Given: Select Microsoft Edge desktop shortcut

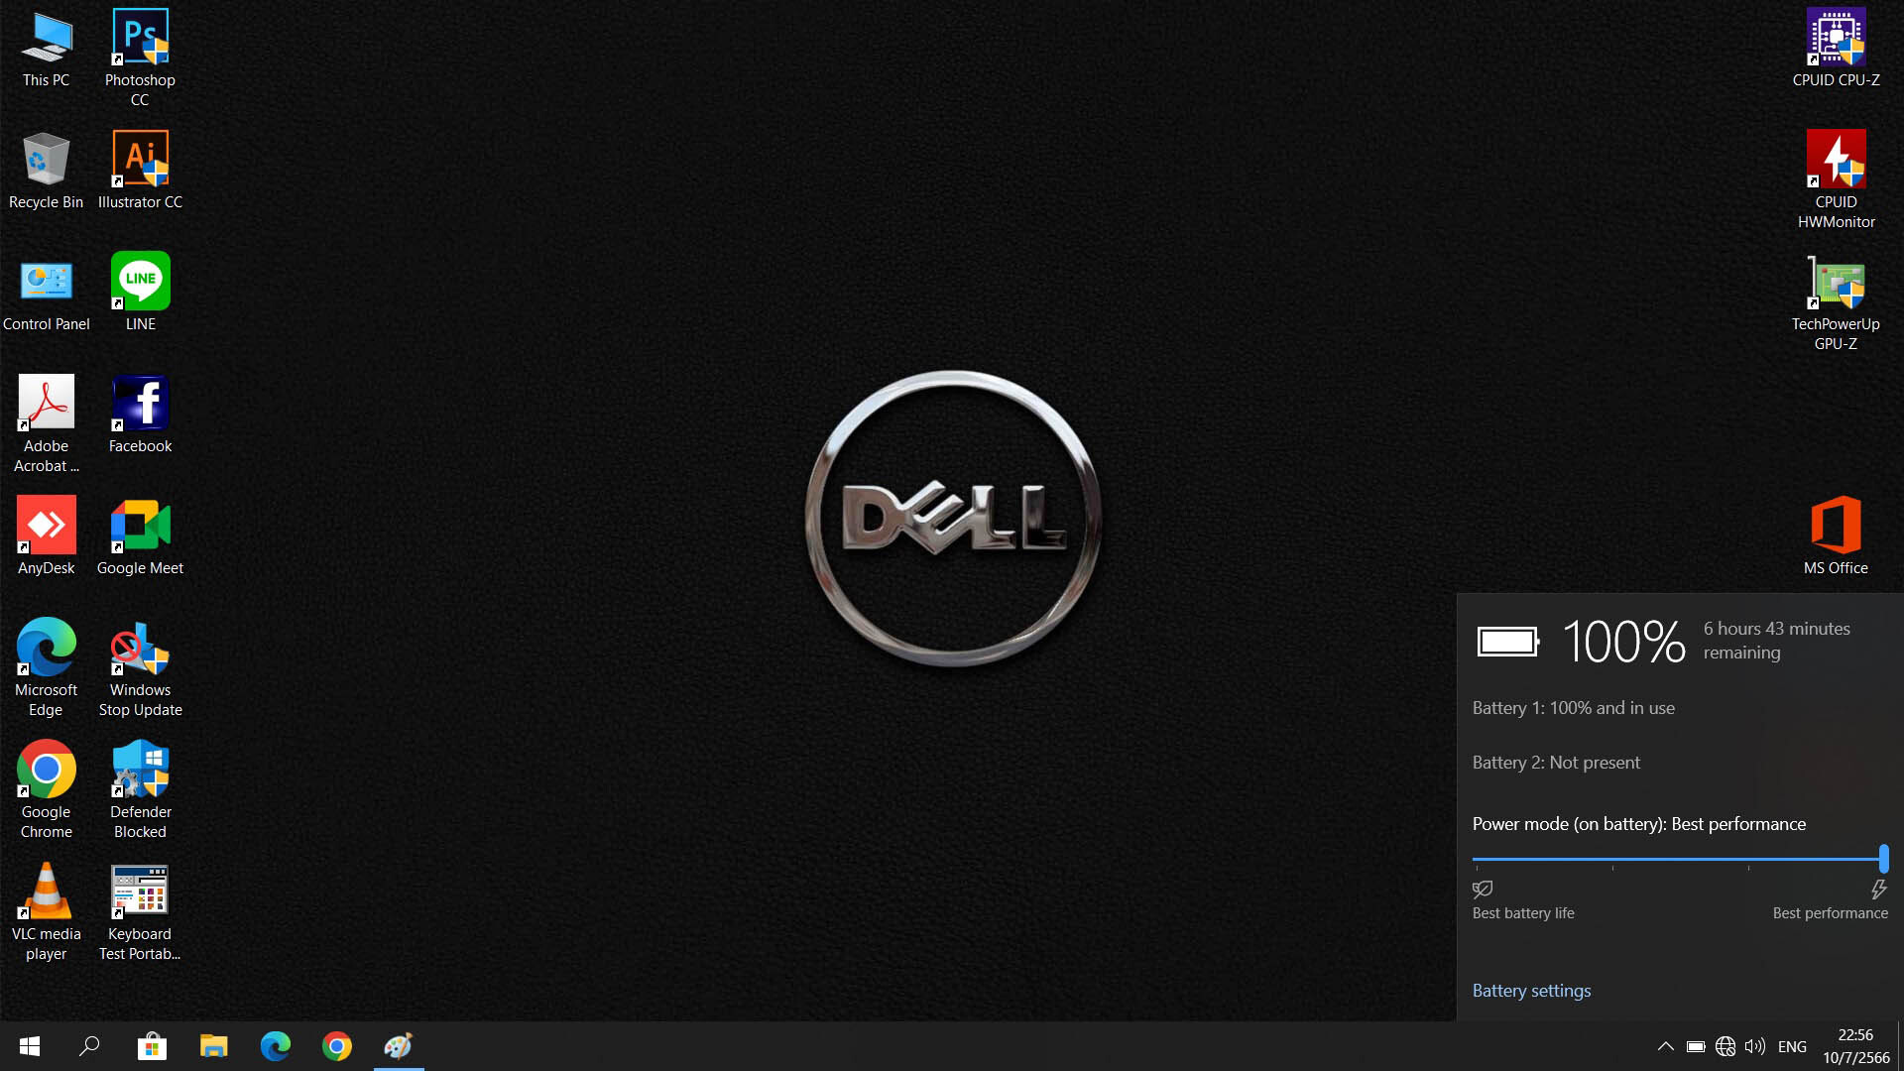Looking at the screenshot, I should (x=46, y=667).
